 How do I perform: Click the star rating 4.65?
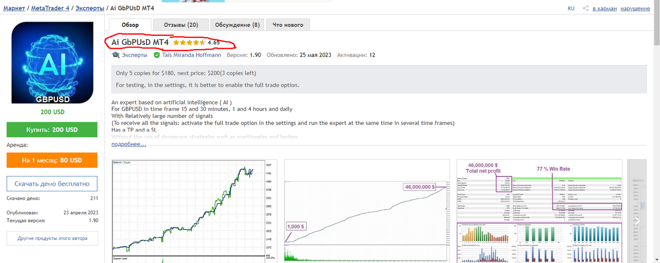196,42
